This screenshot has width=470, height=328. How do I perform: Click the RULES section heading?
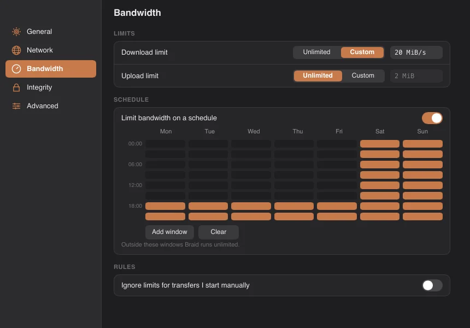pos(125,267)
